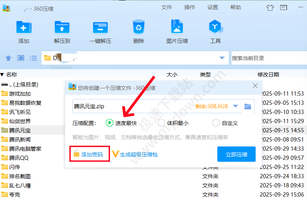Select the 自定义 radio option
Viewport: 307px width, 200px height.
pyautogui.click(x=216, y=123)
